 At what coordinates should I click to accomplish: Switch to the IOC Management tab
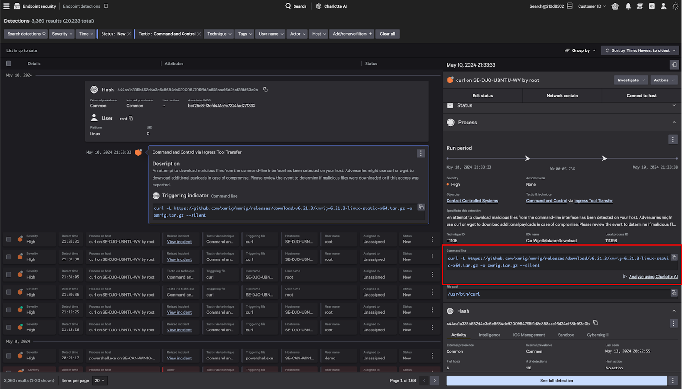click(x=529, y=335)
